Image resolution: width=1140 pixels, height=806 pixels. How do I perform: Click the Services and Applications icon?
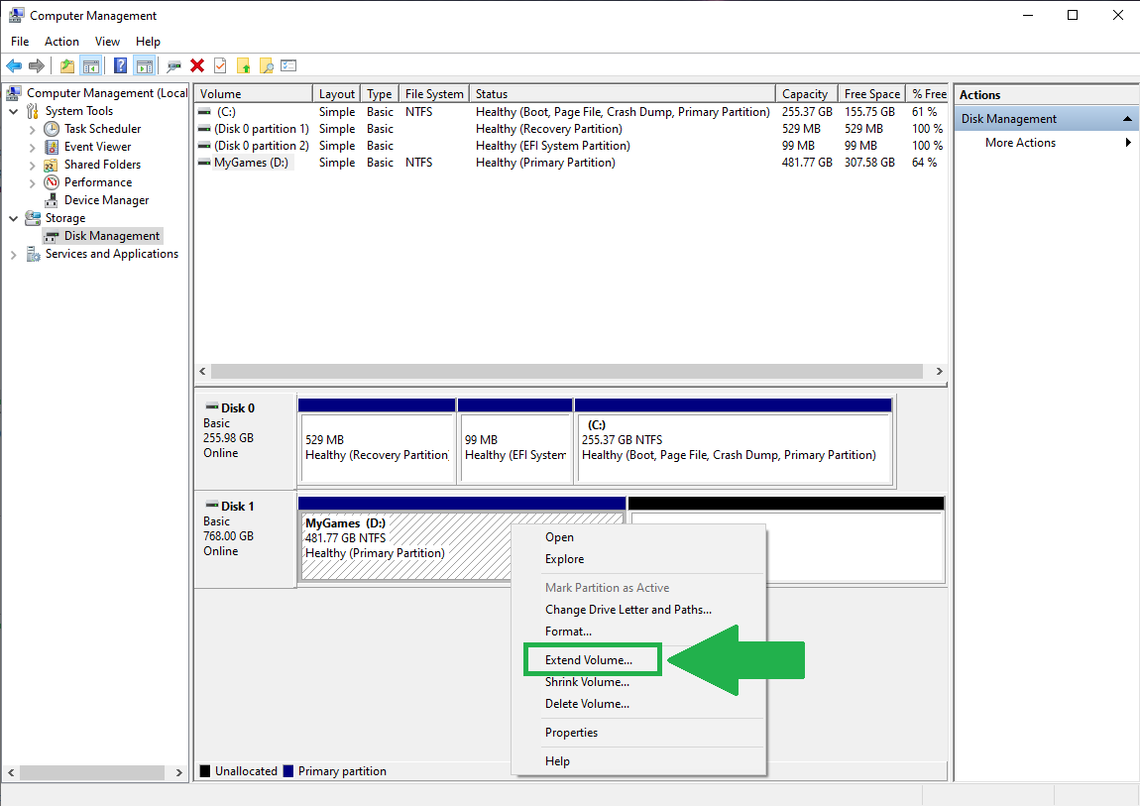tap(34, 254)
